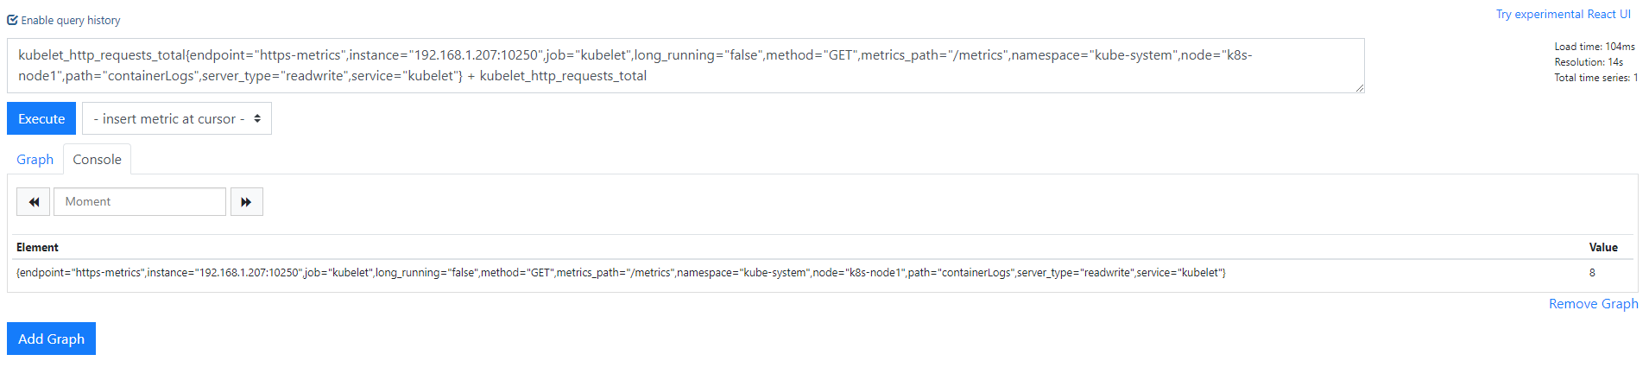The image size is (1649, 380).
Task: Click the result value 8
Action: [x=1592, y=273]
